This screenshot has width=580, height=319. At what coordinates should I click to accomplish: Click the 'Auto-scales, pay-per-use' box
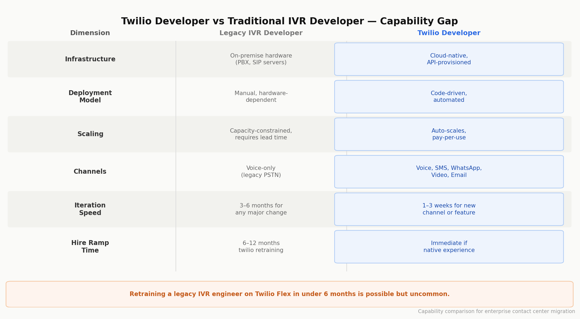point(449,134)
